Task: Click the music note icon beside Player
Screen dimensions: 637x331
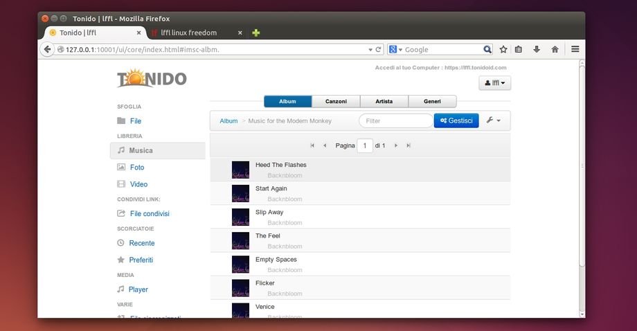Action: [x=120, y=289]
